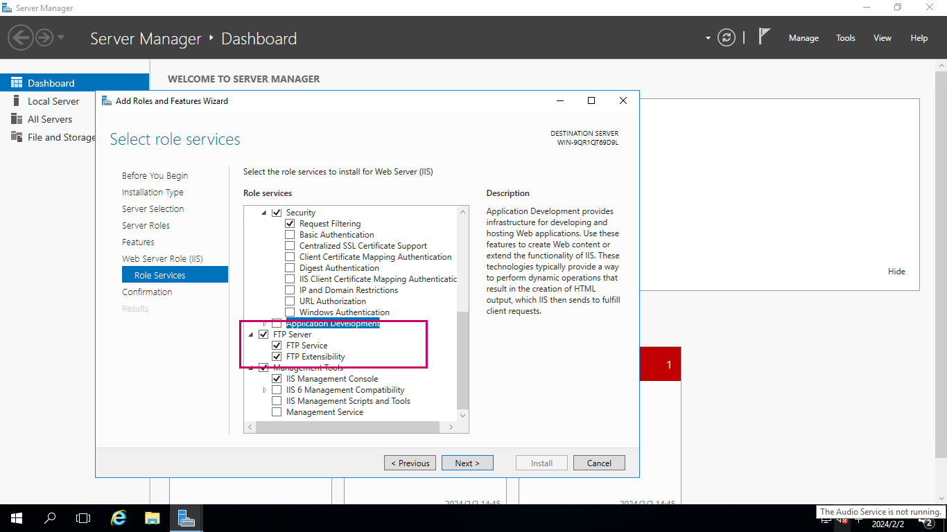Viewport: 947px width, 532px height.
Task: Click the All Servers icon in sidebar
Action: (17, 118)
